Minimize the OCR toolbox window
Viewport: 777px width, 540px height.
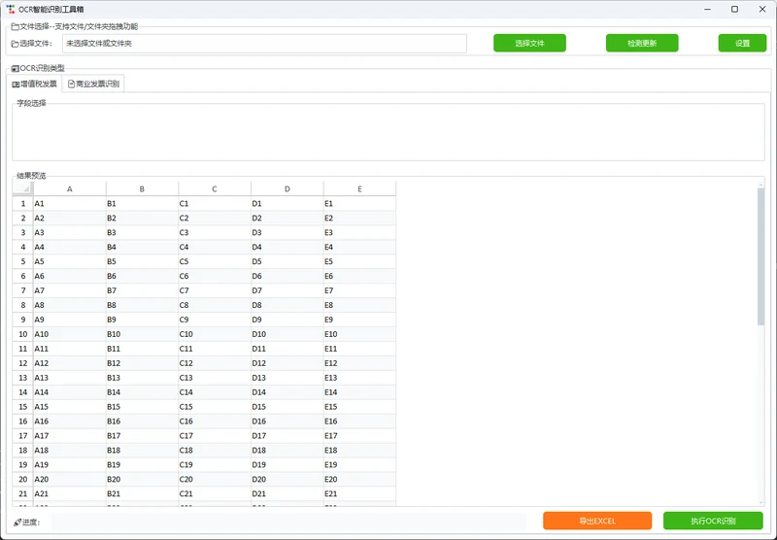point(708,10)
